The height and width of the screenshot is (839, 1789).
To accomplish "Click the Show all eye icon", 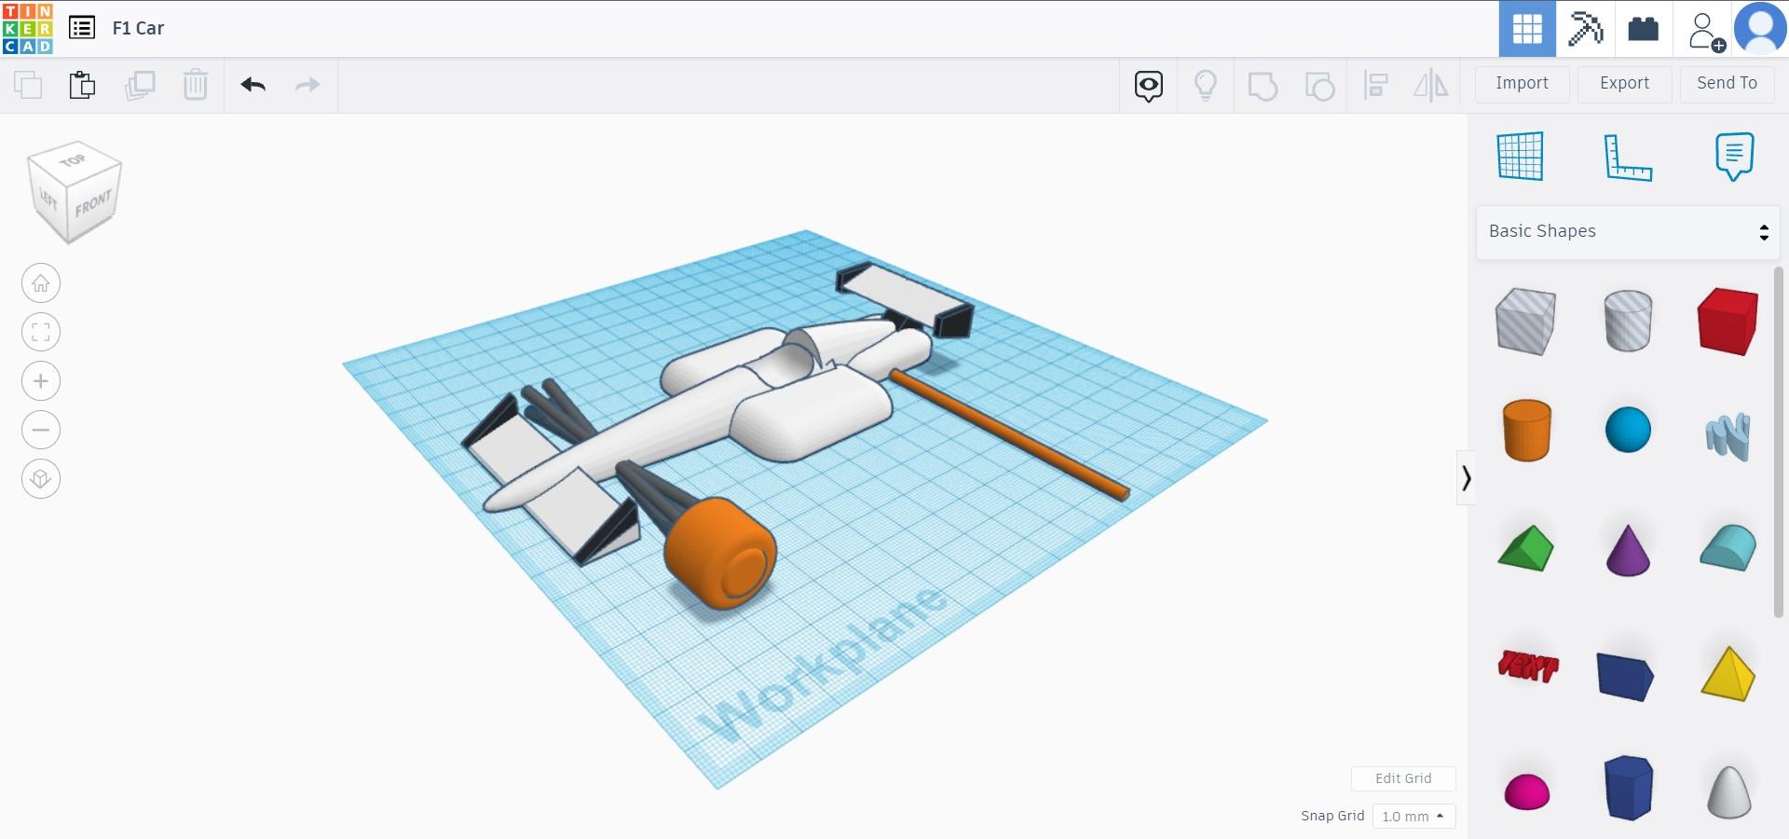I will pyautogui.click(x=1149, y=86).
